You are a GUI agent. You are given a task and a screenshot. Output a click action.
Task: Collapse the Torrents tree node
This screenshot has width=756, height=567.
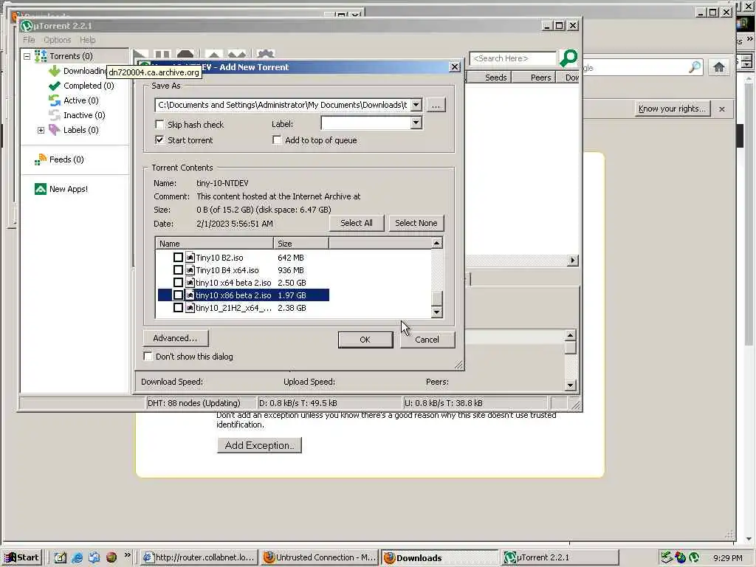[x=27, y=56]
